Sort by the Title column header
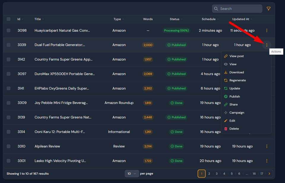285x183 pixels. pyautogui.click(x=39, y=19)
